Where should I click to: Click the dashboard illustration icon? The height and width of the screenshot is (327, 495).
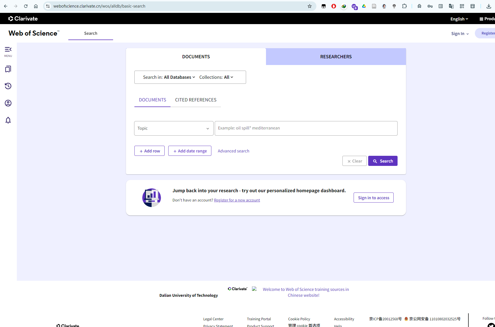[x=151, y=198]
